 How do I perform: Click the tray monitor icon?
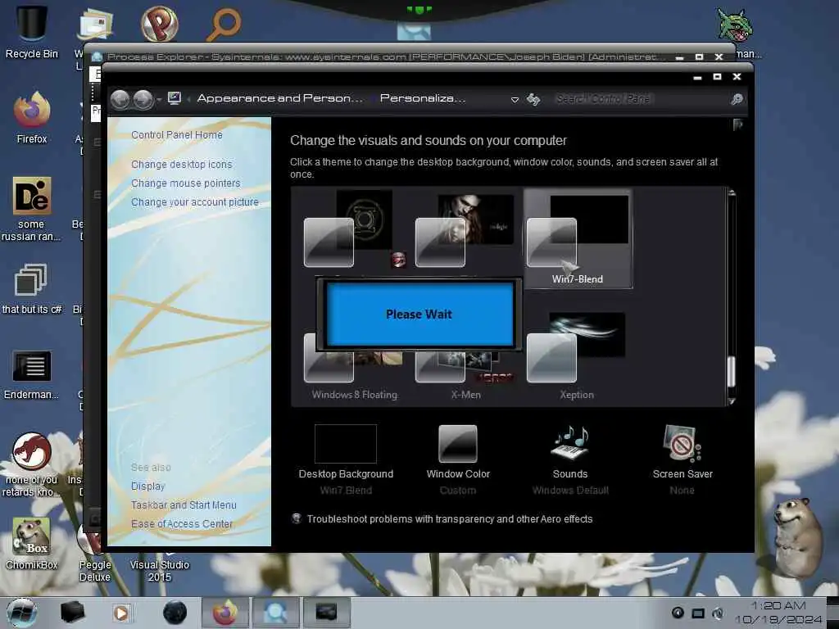698,613
